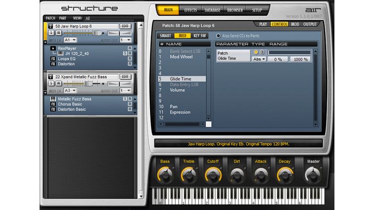Image resolution: width=374 pixels, height=210 pixels.
Task: Solo the JH 120_2_40 part
Action: [125, 54]
